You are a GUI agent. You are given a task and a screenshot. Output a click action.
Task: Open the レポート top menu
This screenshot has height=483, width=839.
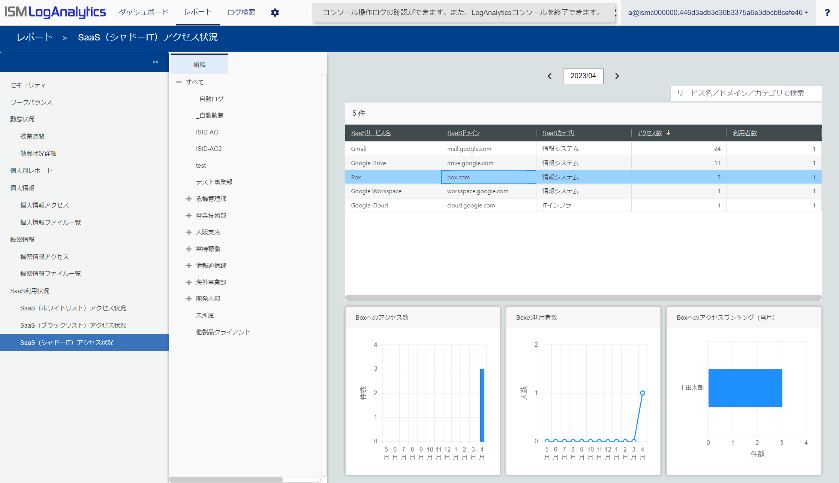[198, 12]
